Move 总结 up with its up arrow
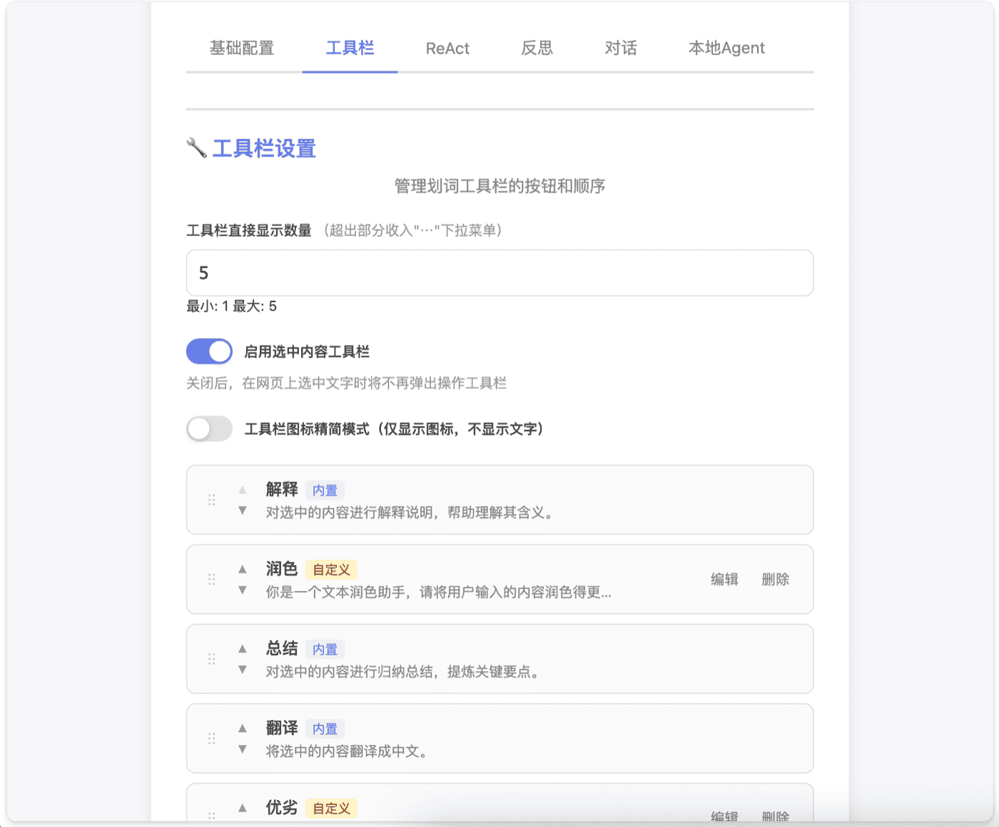This screenshot has height=827, width=999. tap(243, 648)
